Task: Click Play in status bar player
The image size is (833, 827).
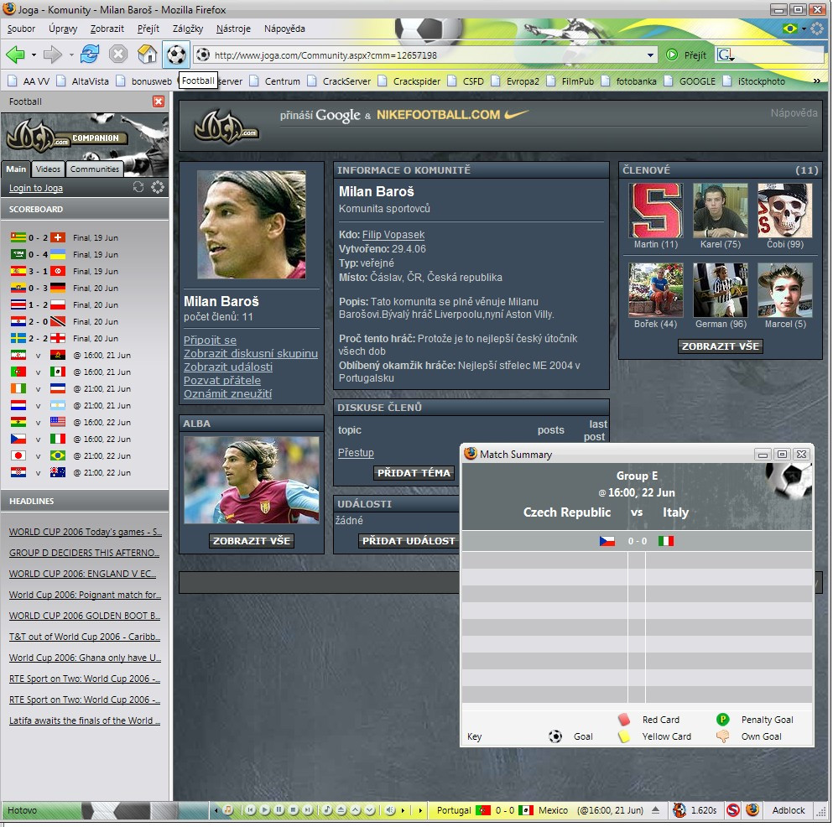Action: [265, 810]
